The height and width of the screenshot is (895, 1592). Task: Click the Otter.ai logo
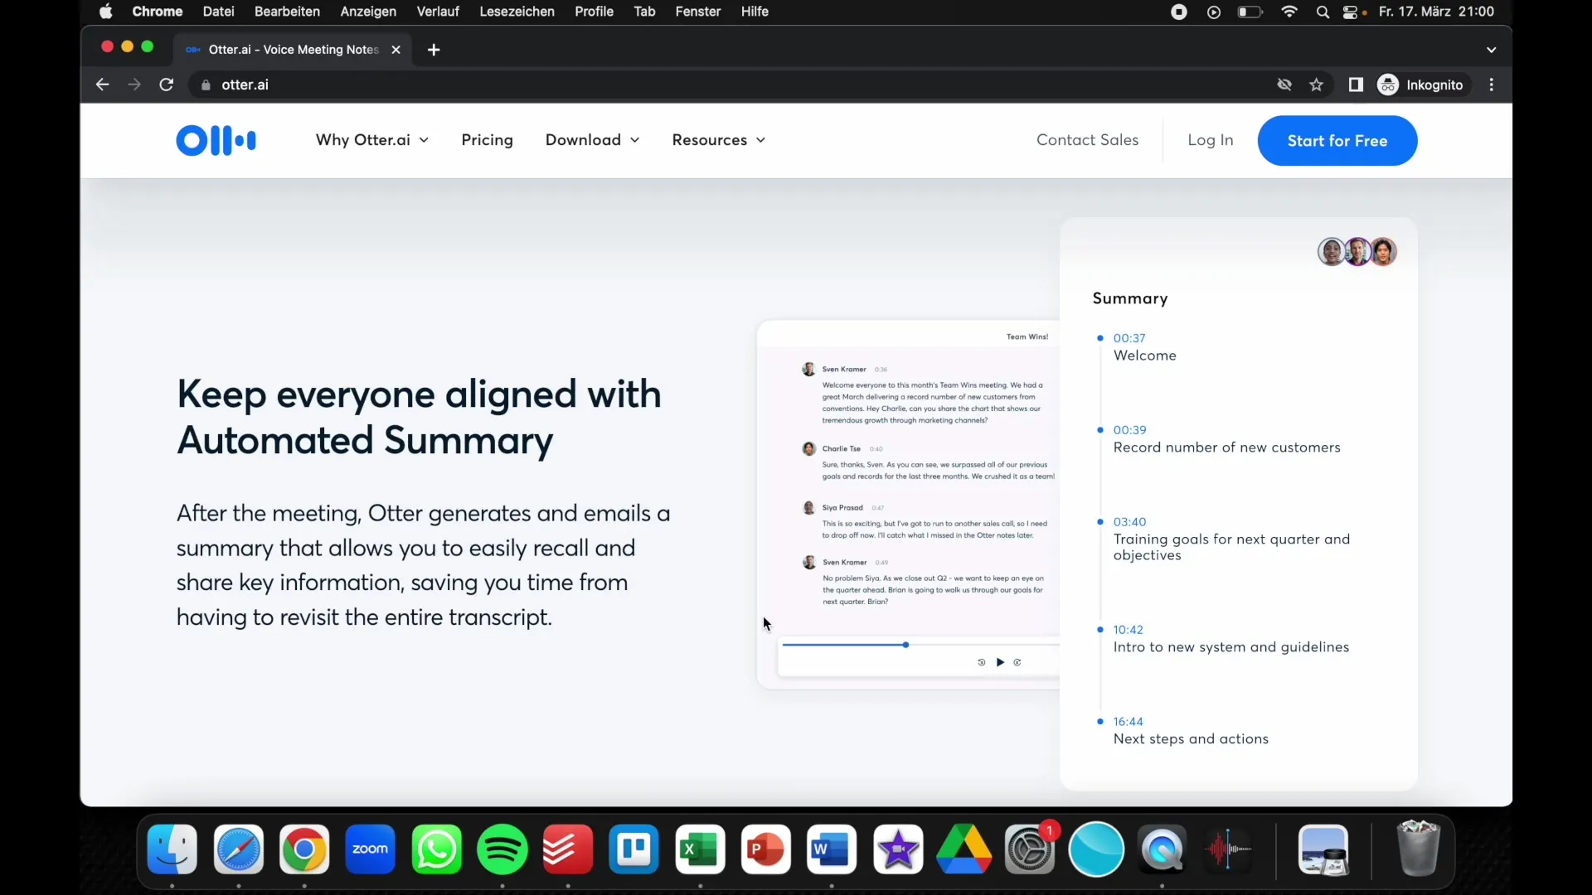point(216,140)
